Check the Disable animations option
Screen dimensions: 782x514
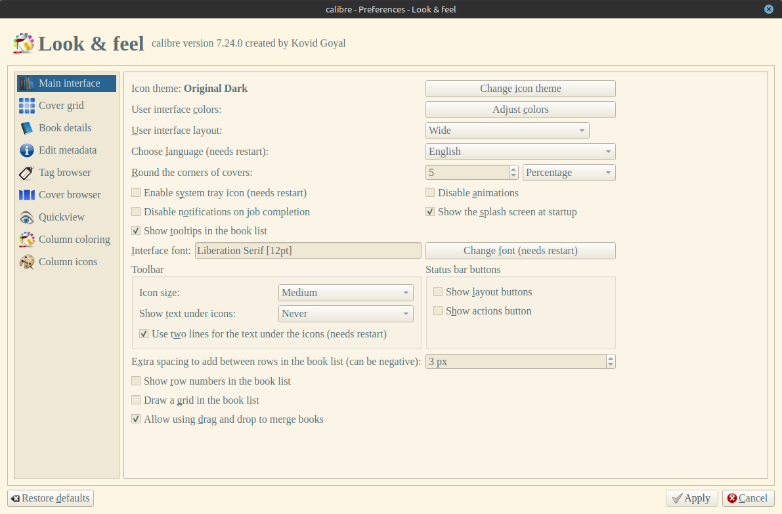pos(430,192)
